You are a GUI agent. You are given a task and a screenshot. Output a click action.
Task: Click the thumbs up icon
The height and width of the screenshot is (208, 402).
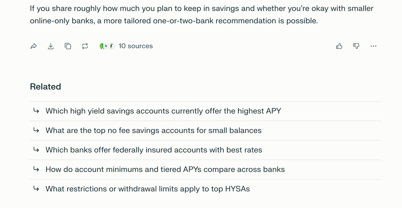pos(339,46)
